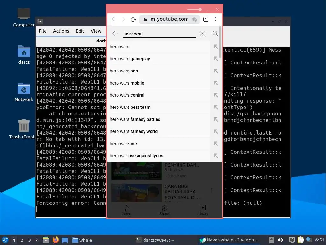
Task: Fill search with 'hero wars fantasy world' arrow
Action: (216, 131)
